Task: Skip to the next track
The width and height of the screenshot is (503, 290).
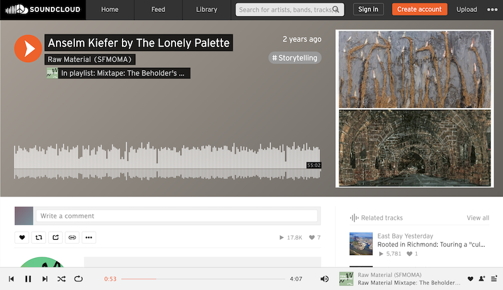Action: pyautogui.click(x=45, y=279)
